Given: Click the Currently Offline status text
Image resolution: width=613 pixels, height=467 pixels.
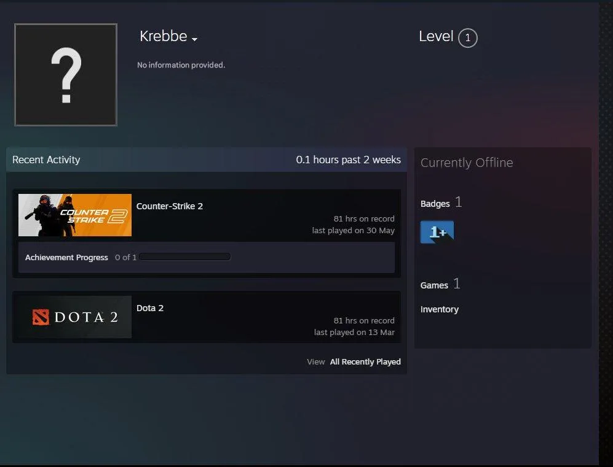Looking at the screenshot, I should (x=467, y=163).
